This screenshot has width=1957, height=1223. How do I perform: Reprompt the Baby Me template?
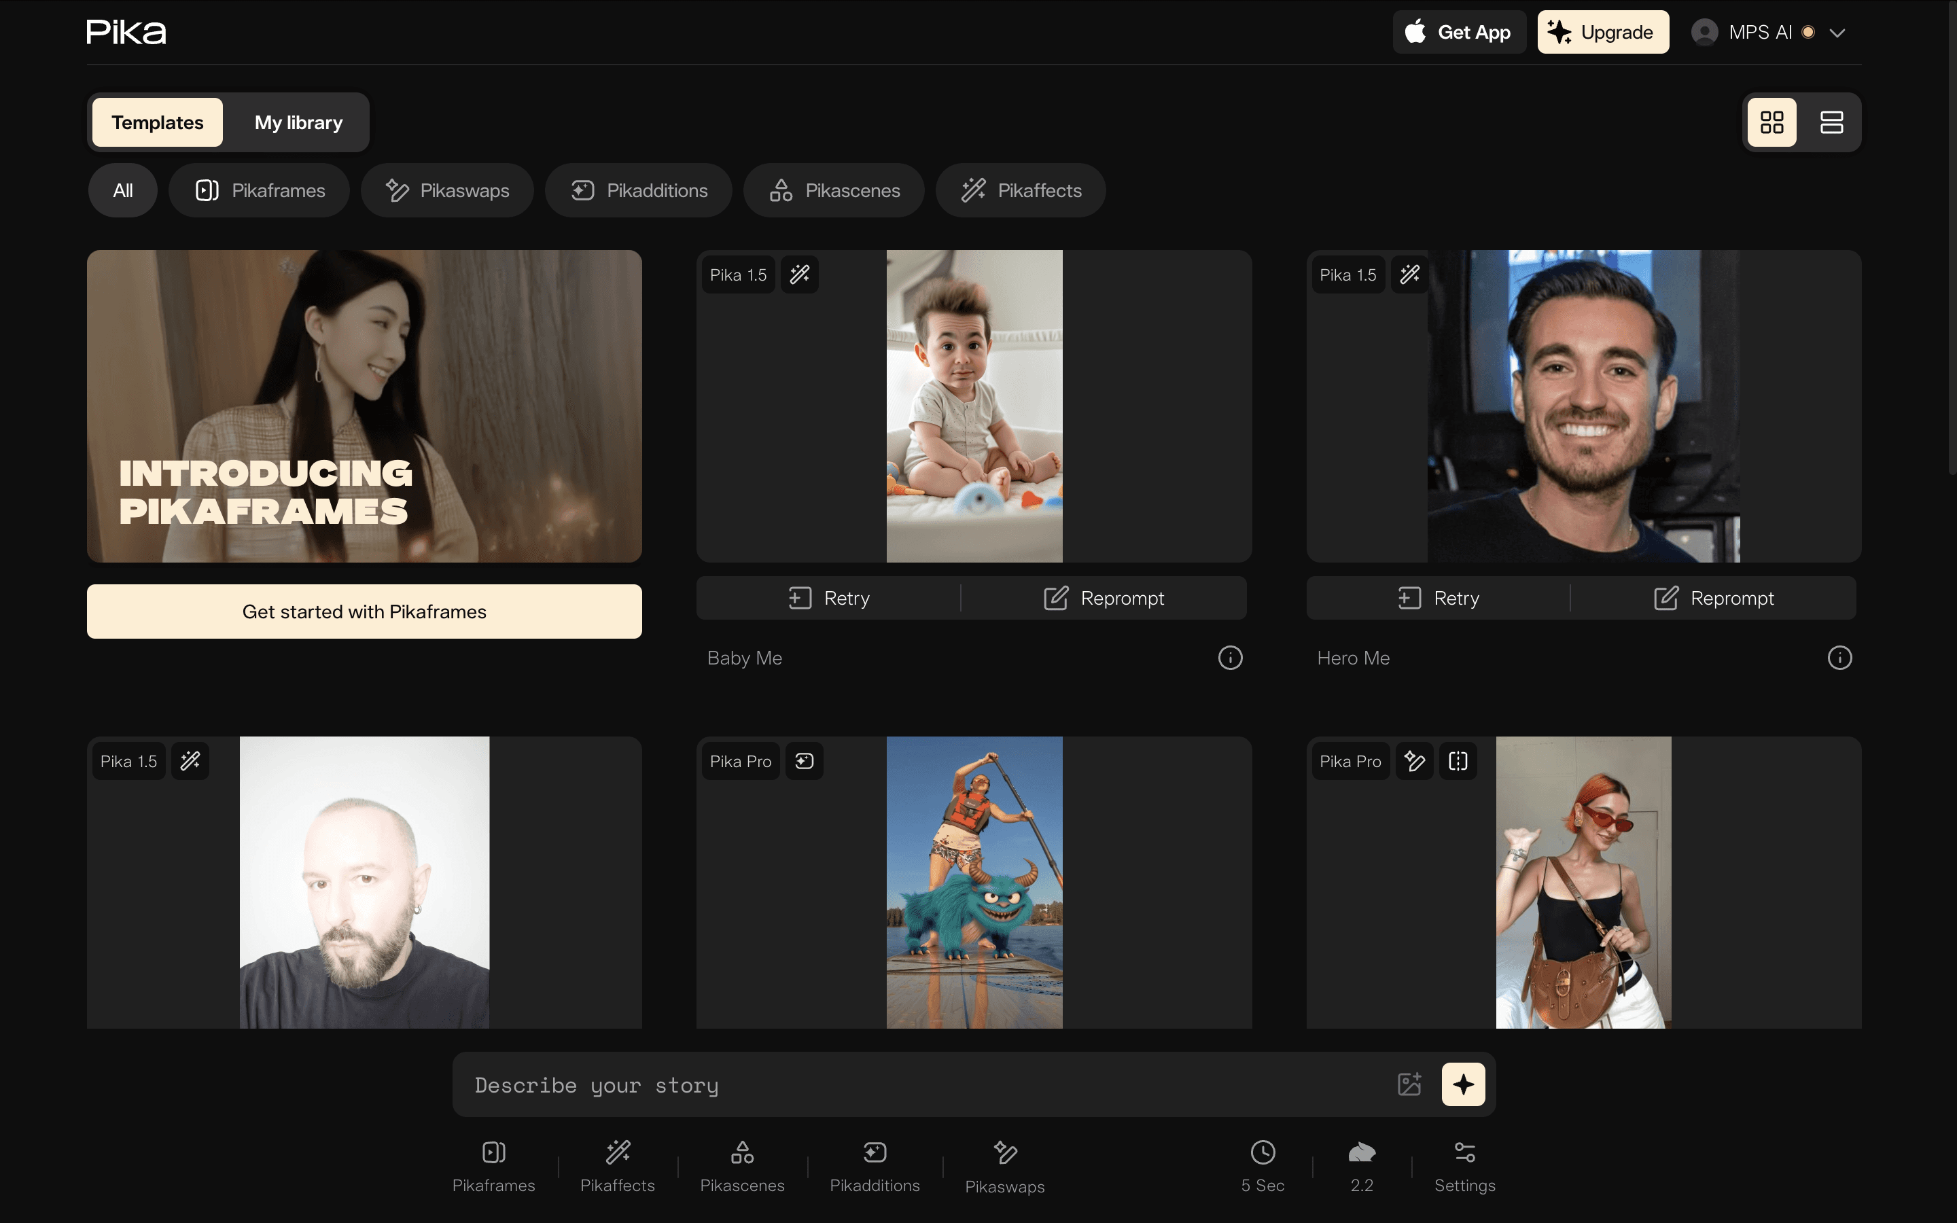(1104, 598)
